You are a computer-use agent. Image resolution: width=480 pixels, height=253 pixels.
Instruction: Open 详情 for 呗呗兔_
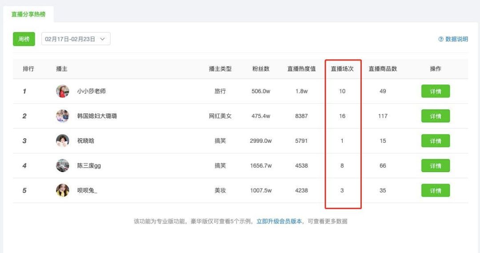436,190
